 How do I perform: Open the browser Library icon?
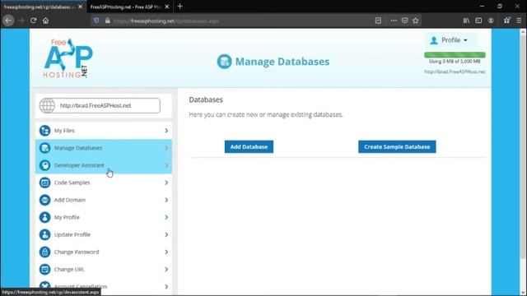tap(466, 21)
